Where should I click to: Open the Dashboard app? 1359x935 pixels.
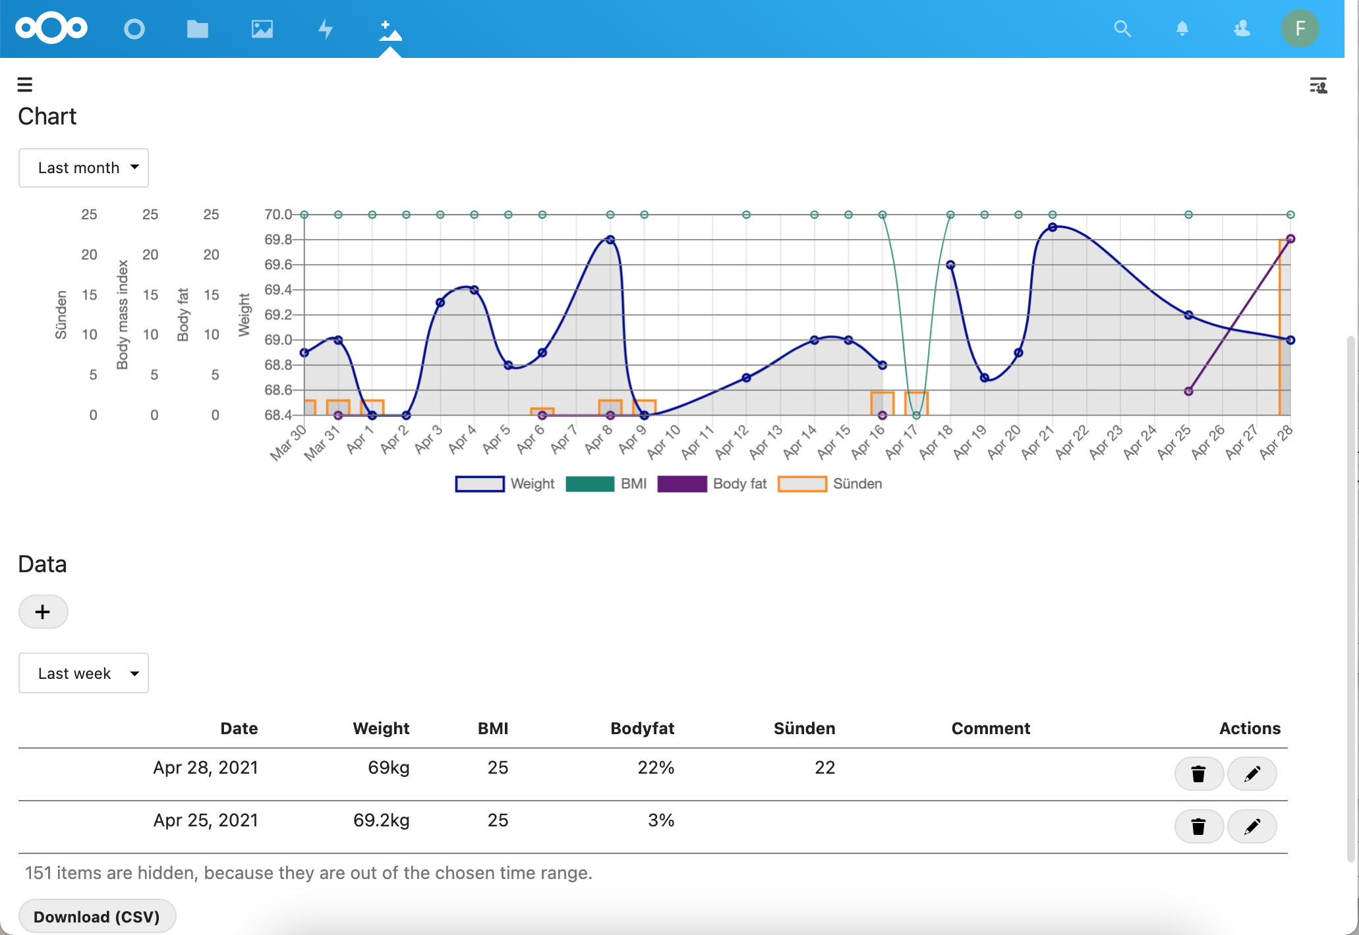pos(134,28)
